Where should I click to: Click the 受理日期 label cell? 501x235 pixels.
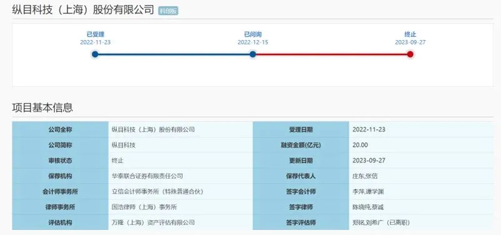click(x=300, y=129)
